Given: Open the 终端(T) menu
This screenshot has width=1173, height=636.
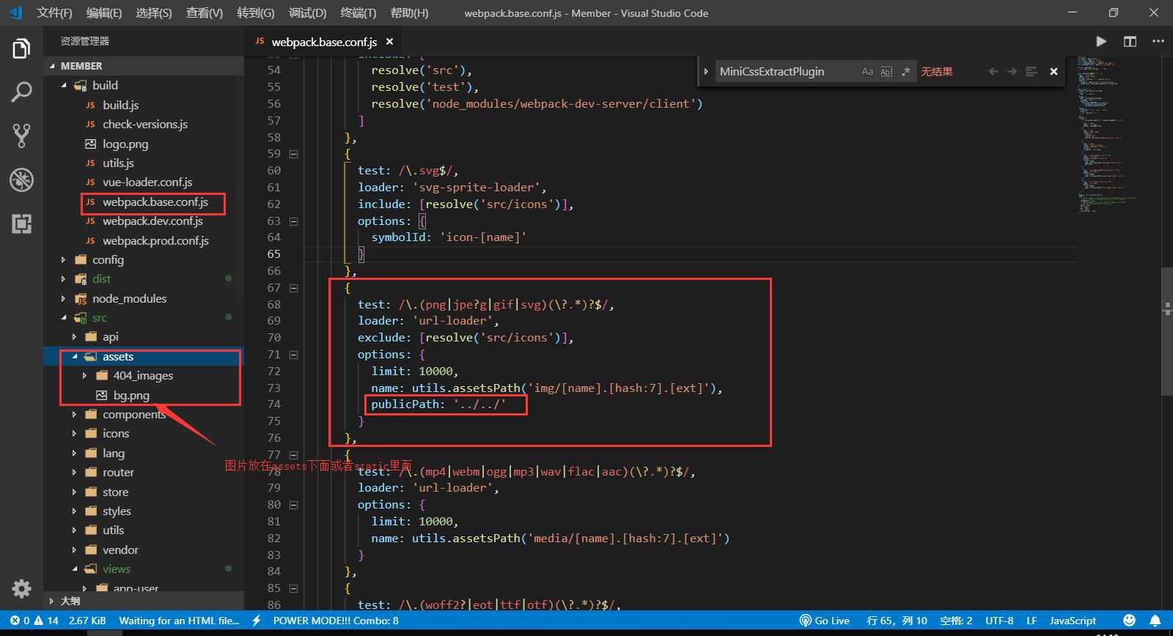Looking at the screenshot, I should tap(358, 13).
